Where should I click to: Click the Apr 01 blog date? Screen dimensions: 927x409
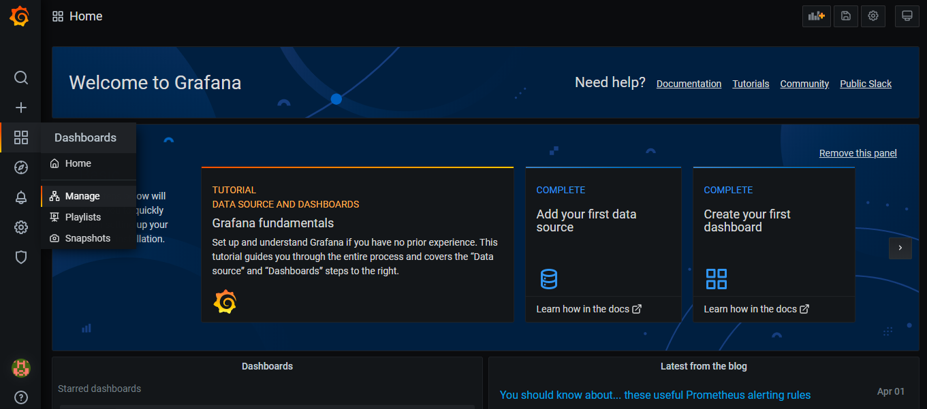point(891,391)
